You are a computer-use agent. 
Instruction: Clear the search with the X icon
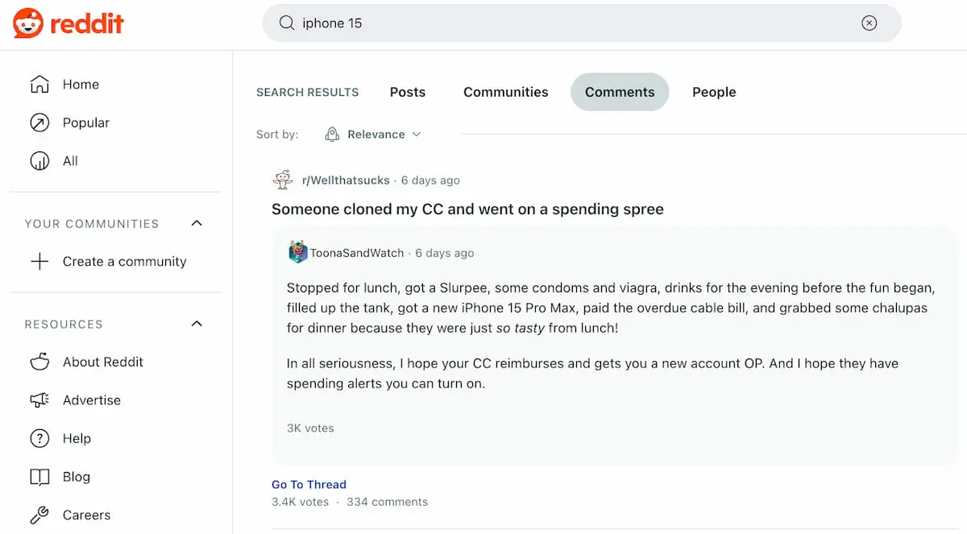(x=869, y=23)
